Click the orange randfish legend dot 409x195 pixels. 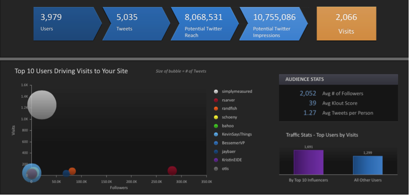(x=216, y=109)
